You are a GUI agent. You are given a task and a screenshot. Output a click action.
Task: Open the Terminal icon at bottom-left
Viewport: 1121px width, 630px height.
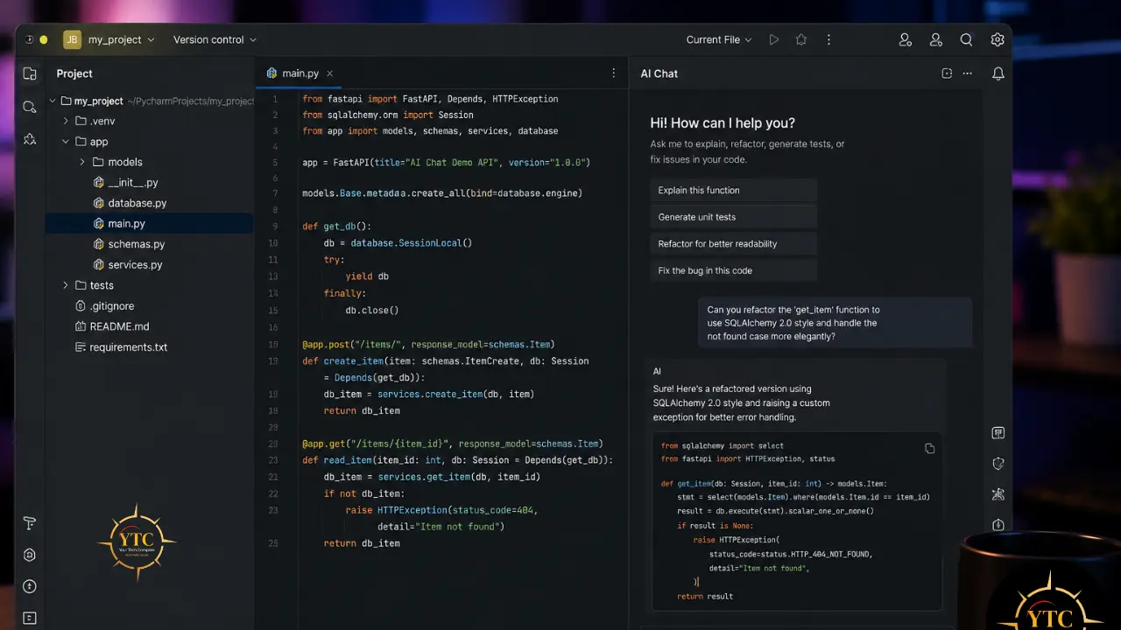30,618
